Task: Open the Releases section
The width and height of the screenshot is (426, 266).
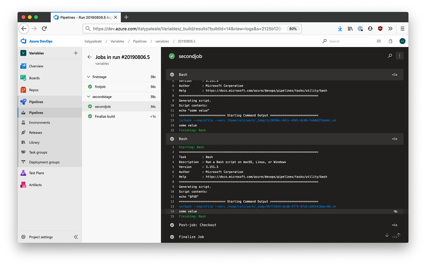Action: (x=35, y=132)
